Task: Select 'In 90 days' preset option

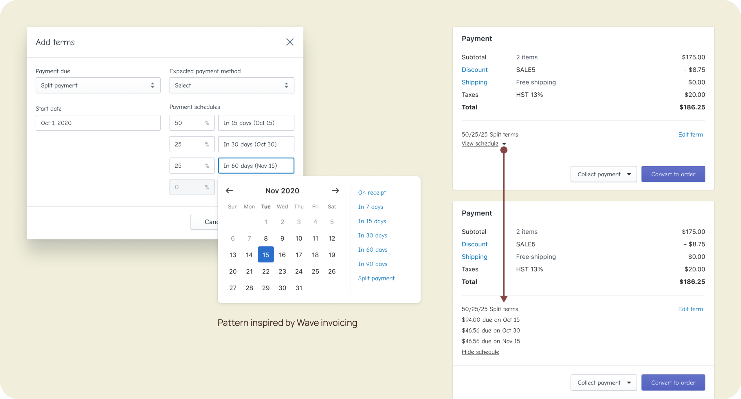Action: [373, 264]
